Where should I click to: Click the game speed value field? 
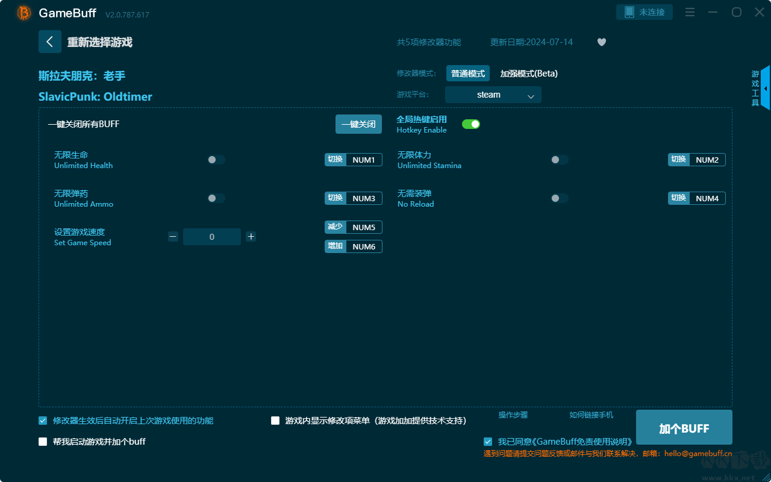click(212, 237)
